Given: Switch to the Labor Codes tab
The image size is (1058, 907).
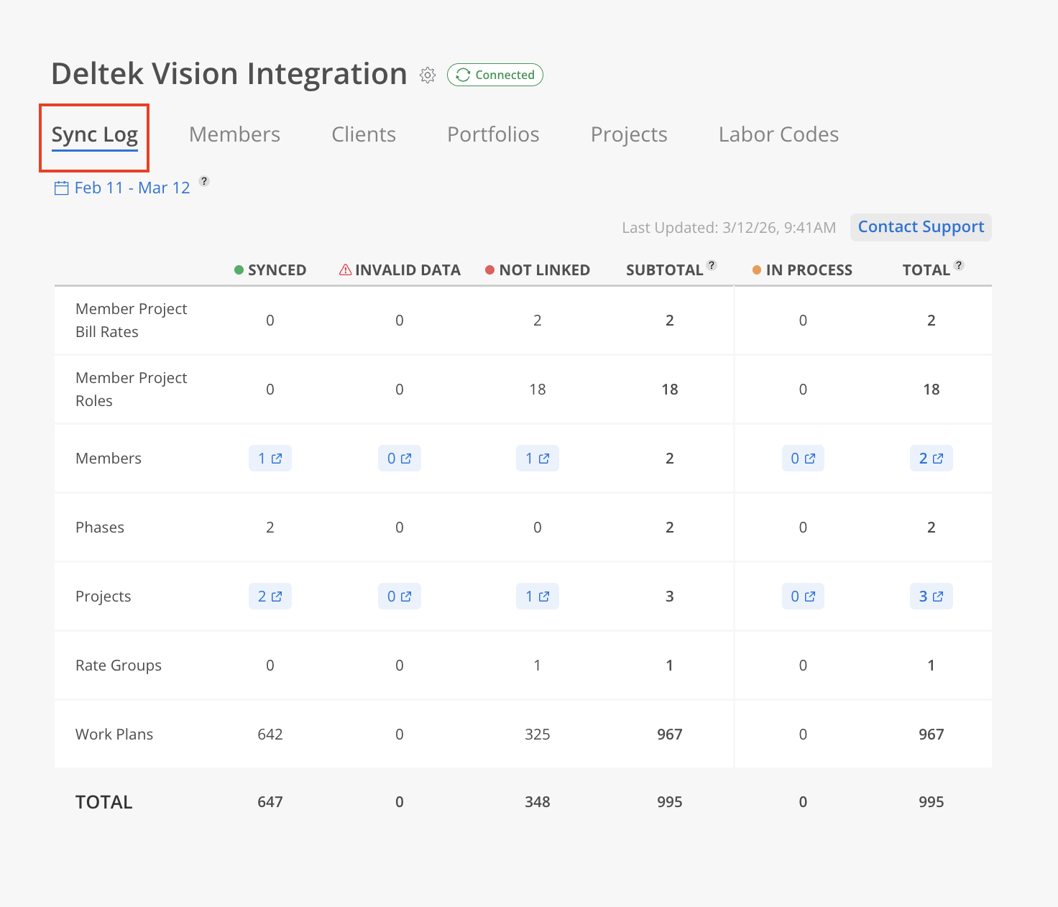Looking at the screenshot, I should (778, 134).
